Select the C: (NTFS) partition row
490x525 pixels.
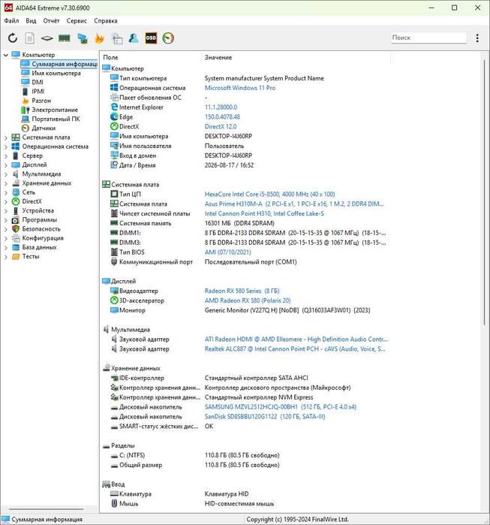[244, 455]
